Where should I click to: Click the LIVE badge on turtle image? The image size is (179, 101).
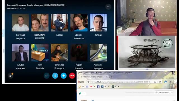point(168,43)
